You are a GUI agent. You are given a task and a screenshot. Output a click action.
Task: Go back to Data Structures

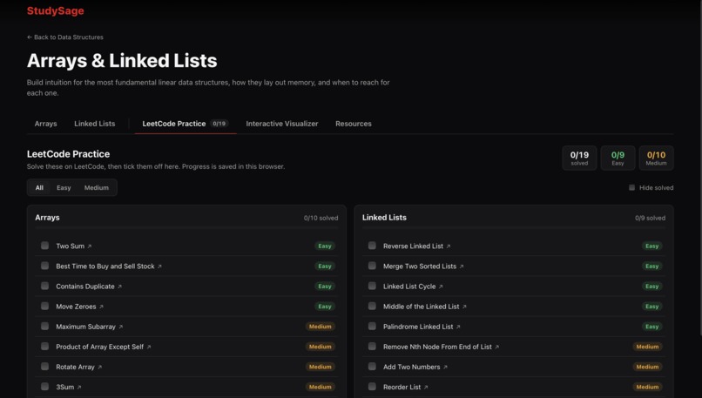click(65, 37)
